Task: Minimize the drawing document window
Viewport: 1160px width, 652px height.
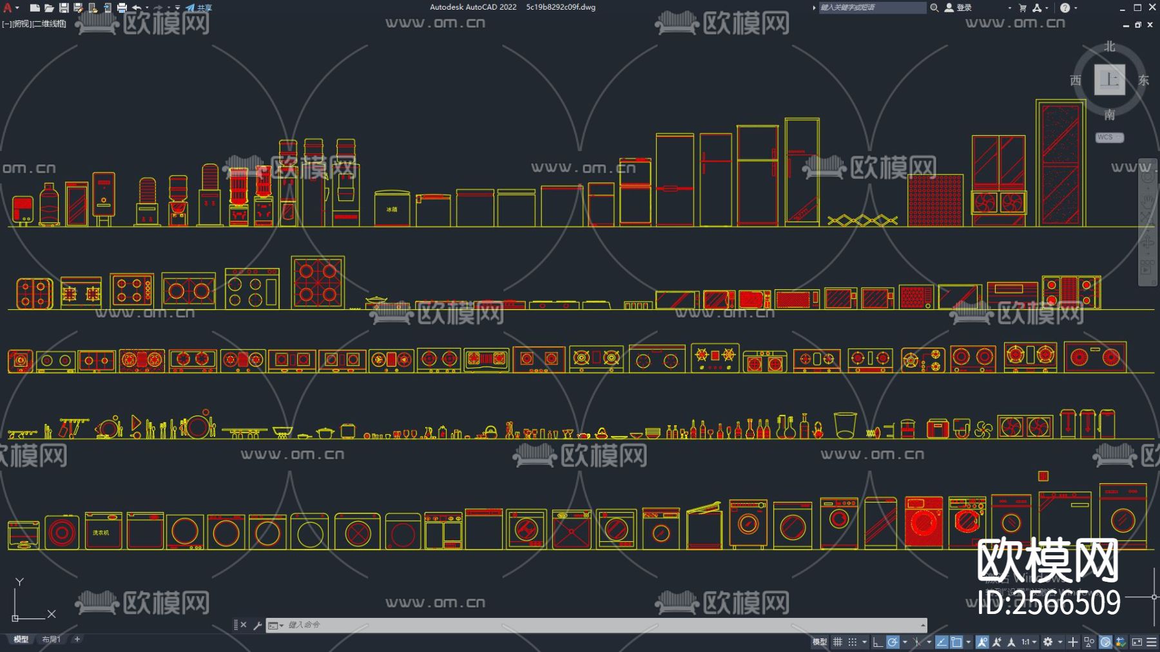Action: pyautogui.click(x=1126, y=24)
